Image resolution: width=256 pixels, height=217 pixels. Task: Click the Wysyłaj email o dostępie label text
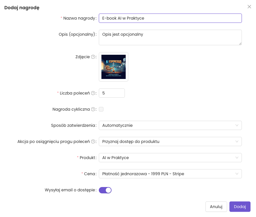point(70,190)
